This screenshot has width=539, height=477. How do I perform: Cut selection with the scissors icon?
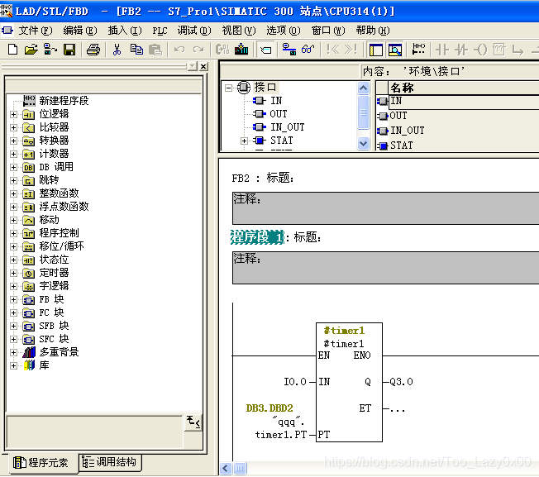pyautogui.click(x=117, y=50)
